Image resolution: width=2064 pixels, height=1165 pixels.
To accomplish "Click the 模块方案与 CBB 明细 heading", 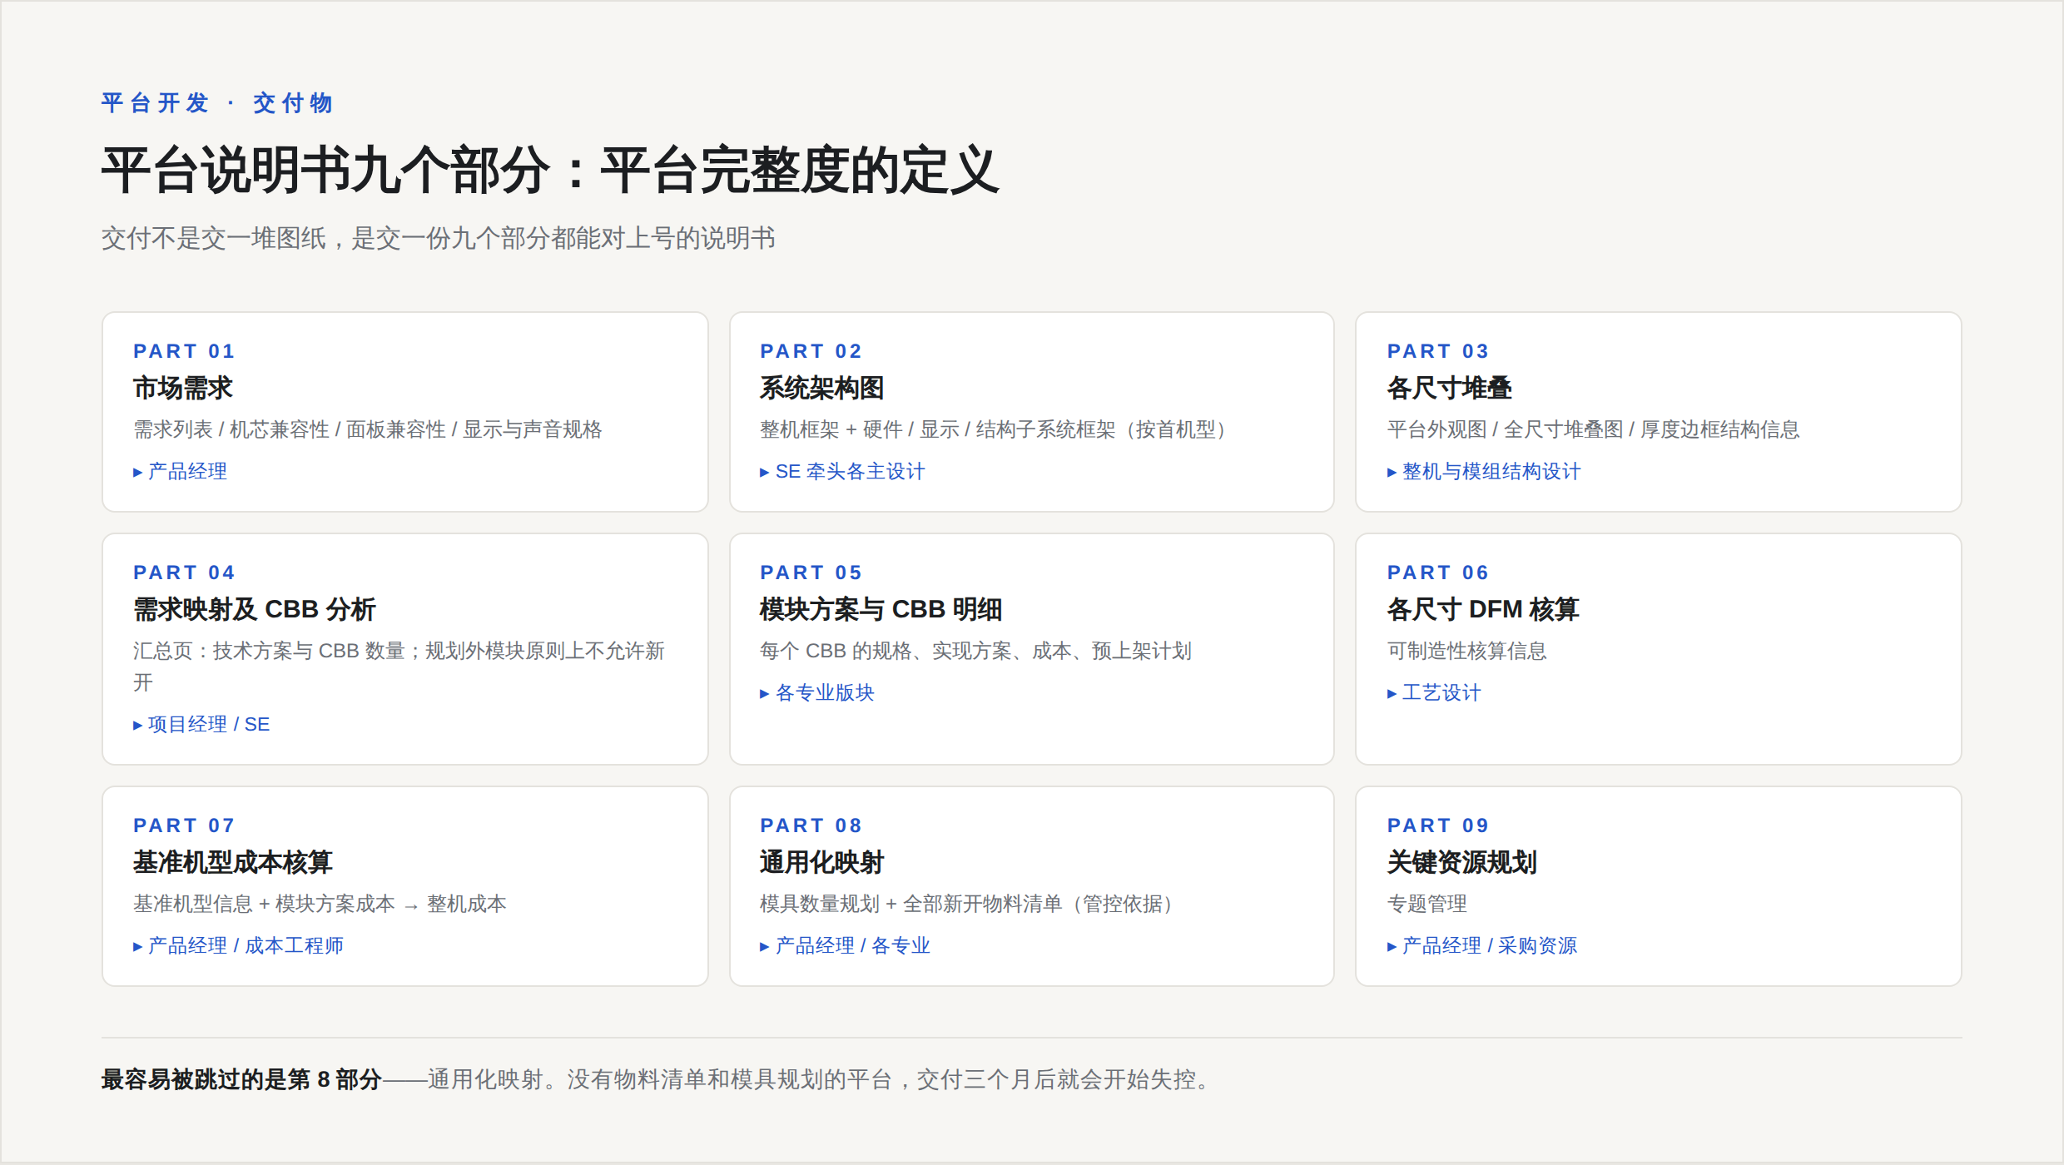I will point(881,609).
